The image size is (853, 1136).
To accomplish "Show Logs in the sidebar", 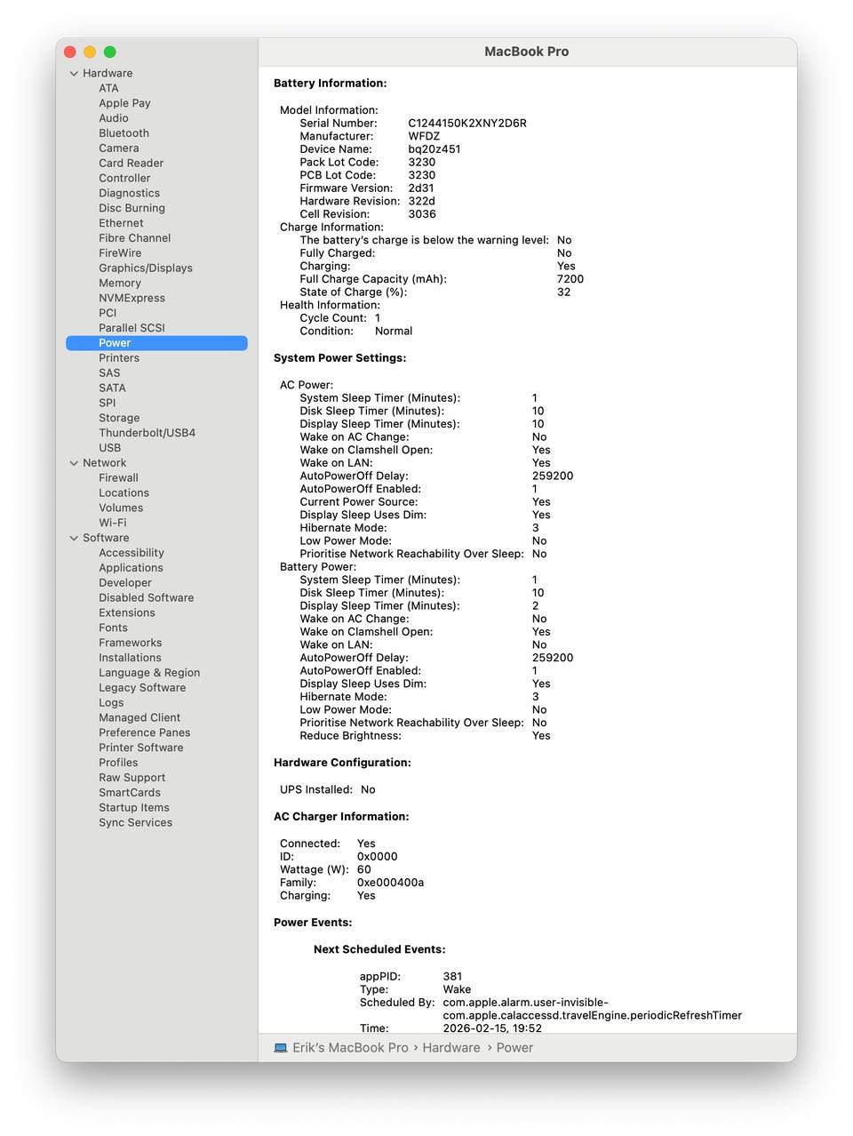I will tap(111, 703).
